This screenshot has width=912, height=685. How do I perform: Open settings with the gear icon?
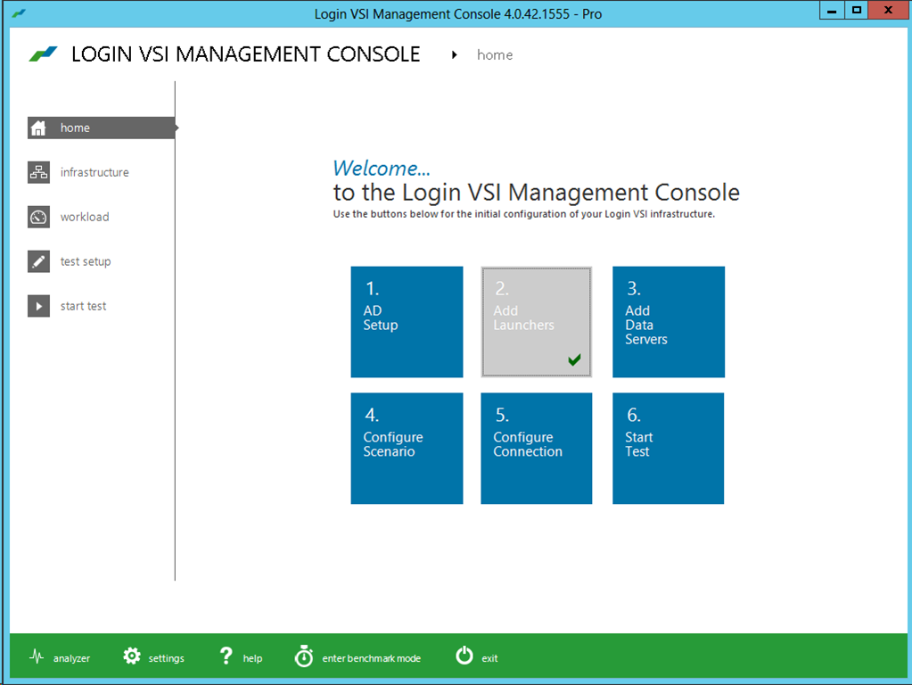[132, 656]
